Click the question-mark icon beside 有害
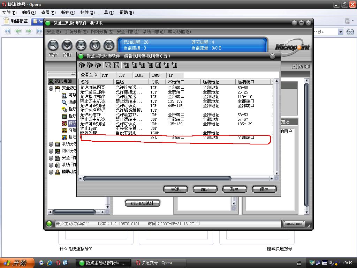Viewport: 357px width, 268px height. [x=64, y=130]
